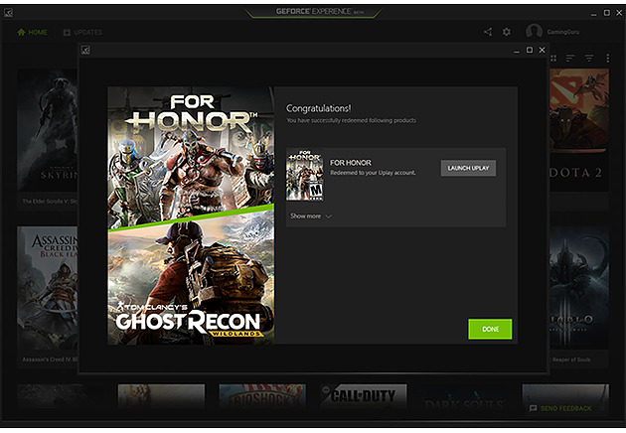Open the HOME tab

click(x=32, y=33)
